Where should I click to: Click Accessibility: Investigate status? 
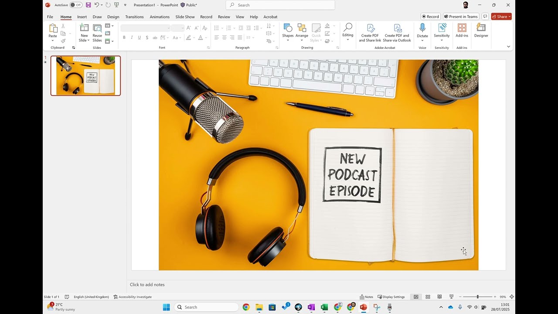[x=133, y=297]
